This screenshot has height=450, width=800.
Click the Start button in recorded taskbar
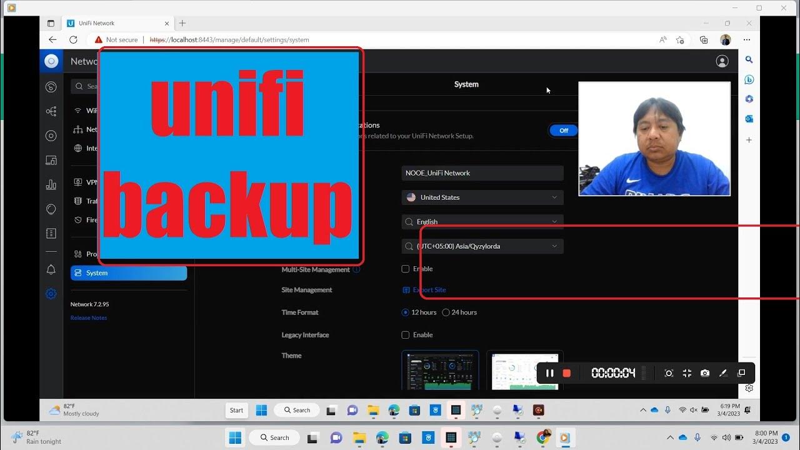(x=236, y=410)
